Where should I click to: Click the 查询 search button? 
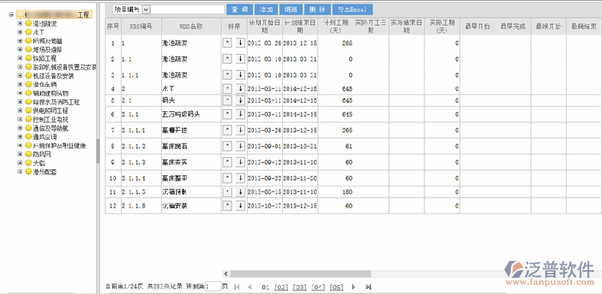[x=239, y=10]
